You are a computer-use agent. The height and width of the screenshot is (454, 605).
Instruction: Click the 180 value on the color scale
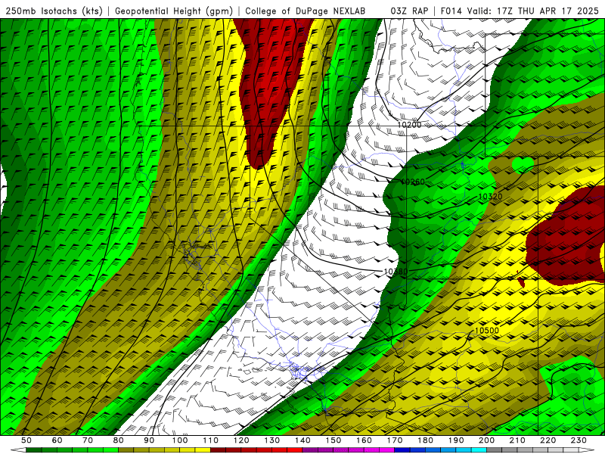pyautogui.click(x=426, y=440)
